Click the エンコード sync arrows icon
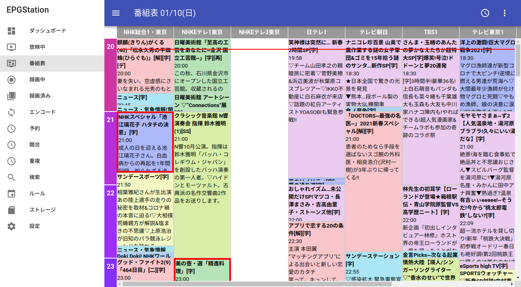The image size is (521, 287). (11, 112)
